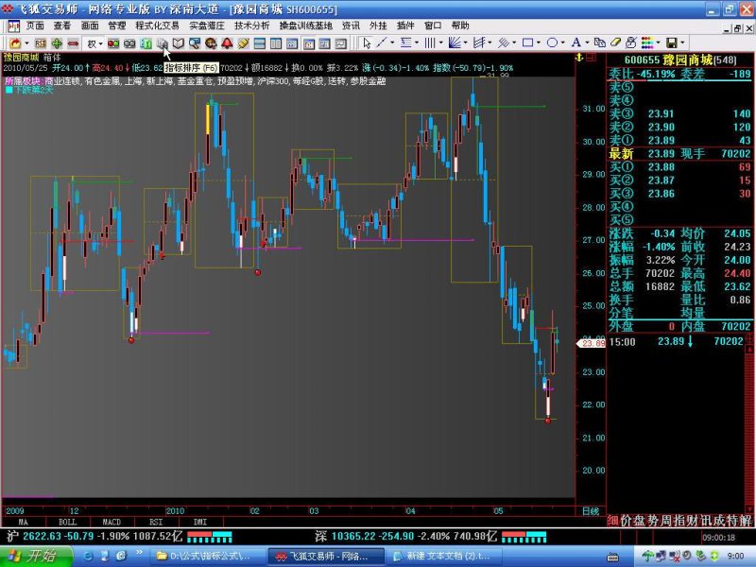The image size is (756, 567).
Task: Click the paint palette toolbar icon
Action: [211, 43]
